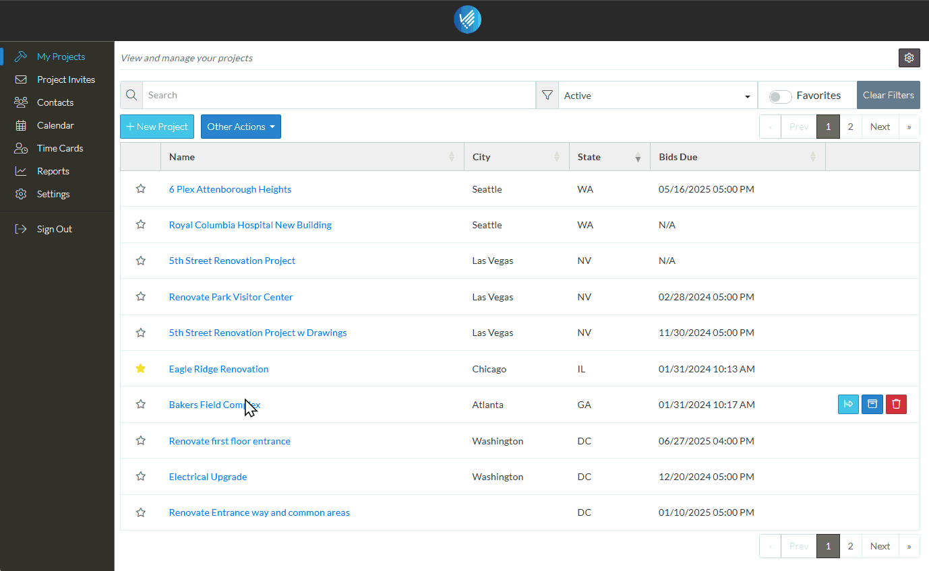Unfavorite Eagle Ridge Renovation via yellow star
The width and height of the screenshot is (929, 571).
pos(140,368)
